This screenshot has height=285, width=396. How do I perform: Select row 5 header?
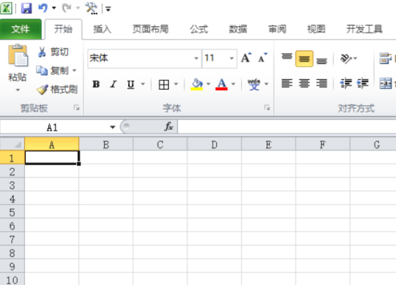coord(12,212)
